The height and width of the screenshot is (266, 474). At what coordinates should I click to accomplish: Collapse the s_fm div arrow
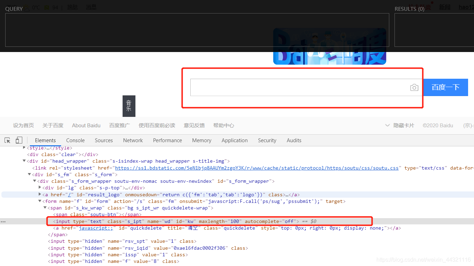coord(30,174)
